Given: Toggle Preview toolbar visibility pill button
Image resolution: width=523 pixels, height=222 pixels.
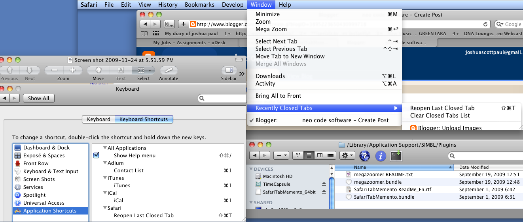Looking at the screenshot, I should click(239, 60).
